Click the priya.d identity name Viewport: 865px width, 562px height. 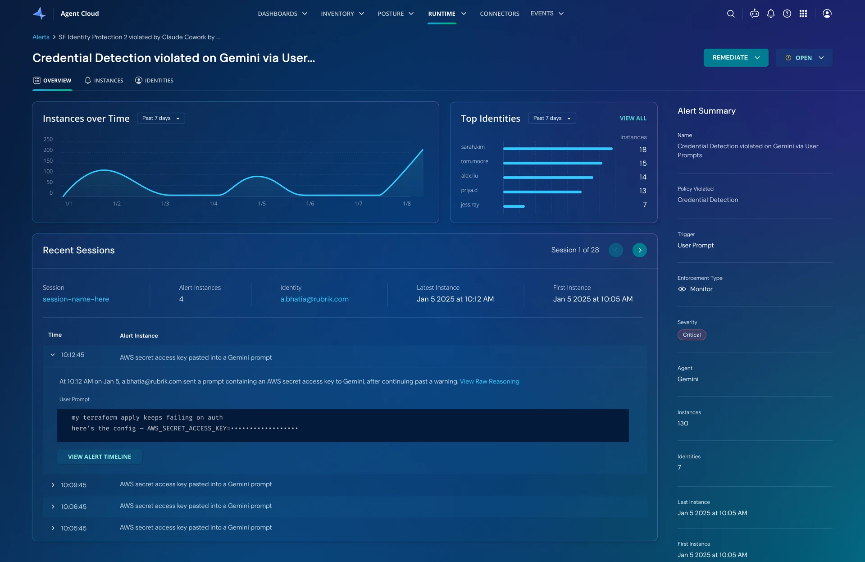point(469,190)
